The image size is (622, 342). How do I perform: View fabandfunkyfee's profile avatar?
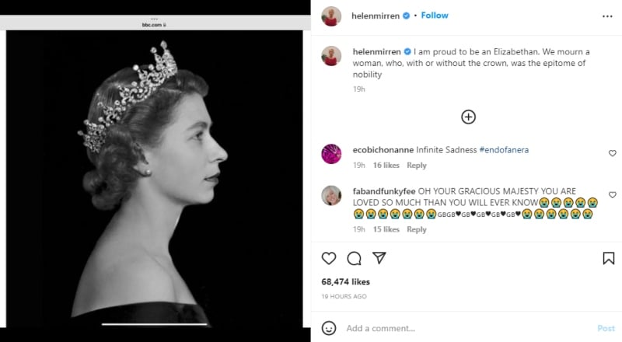(x=331, y=195)
